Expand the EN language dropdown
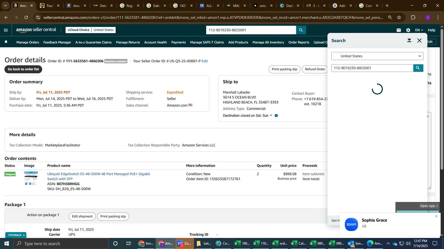The height and width of the screenshot is (249, 444). click(x=419, y=30)
